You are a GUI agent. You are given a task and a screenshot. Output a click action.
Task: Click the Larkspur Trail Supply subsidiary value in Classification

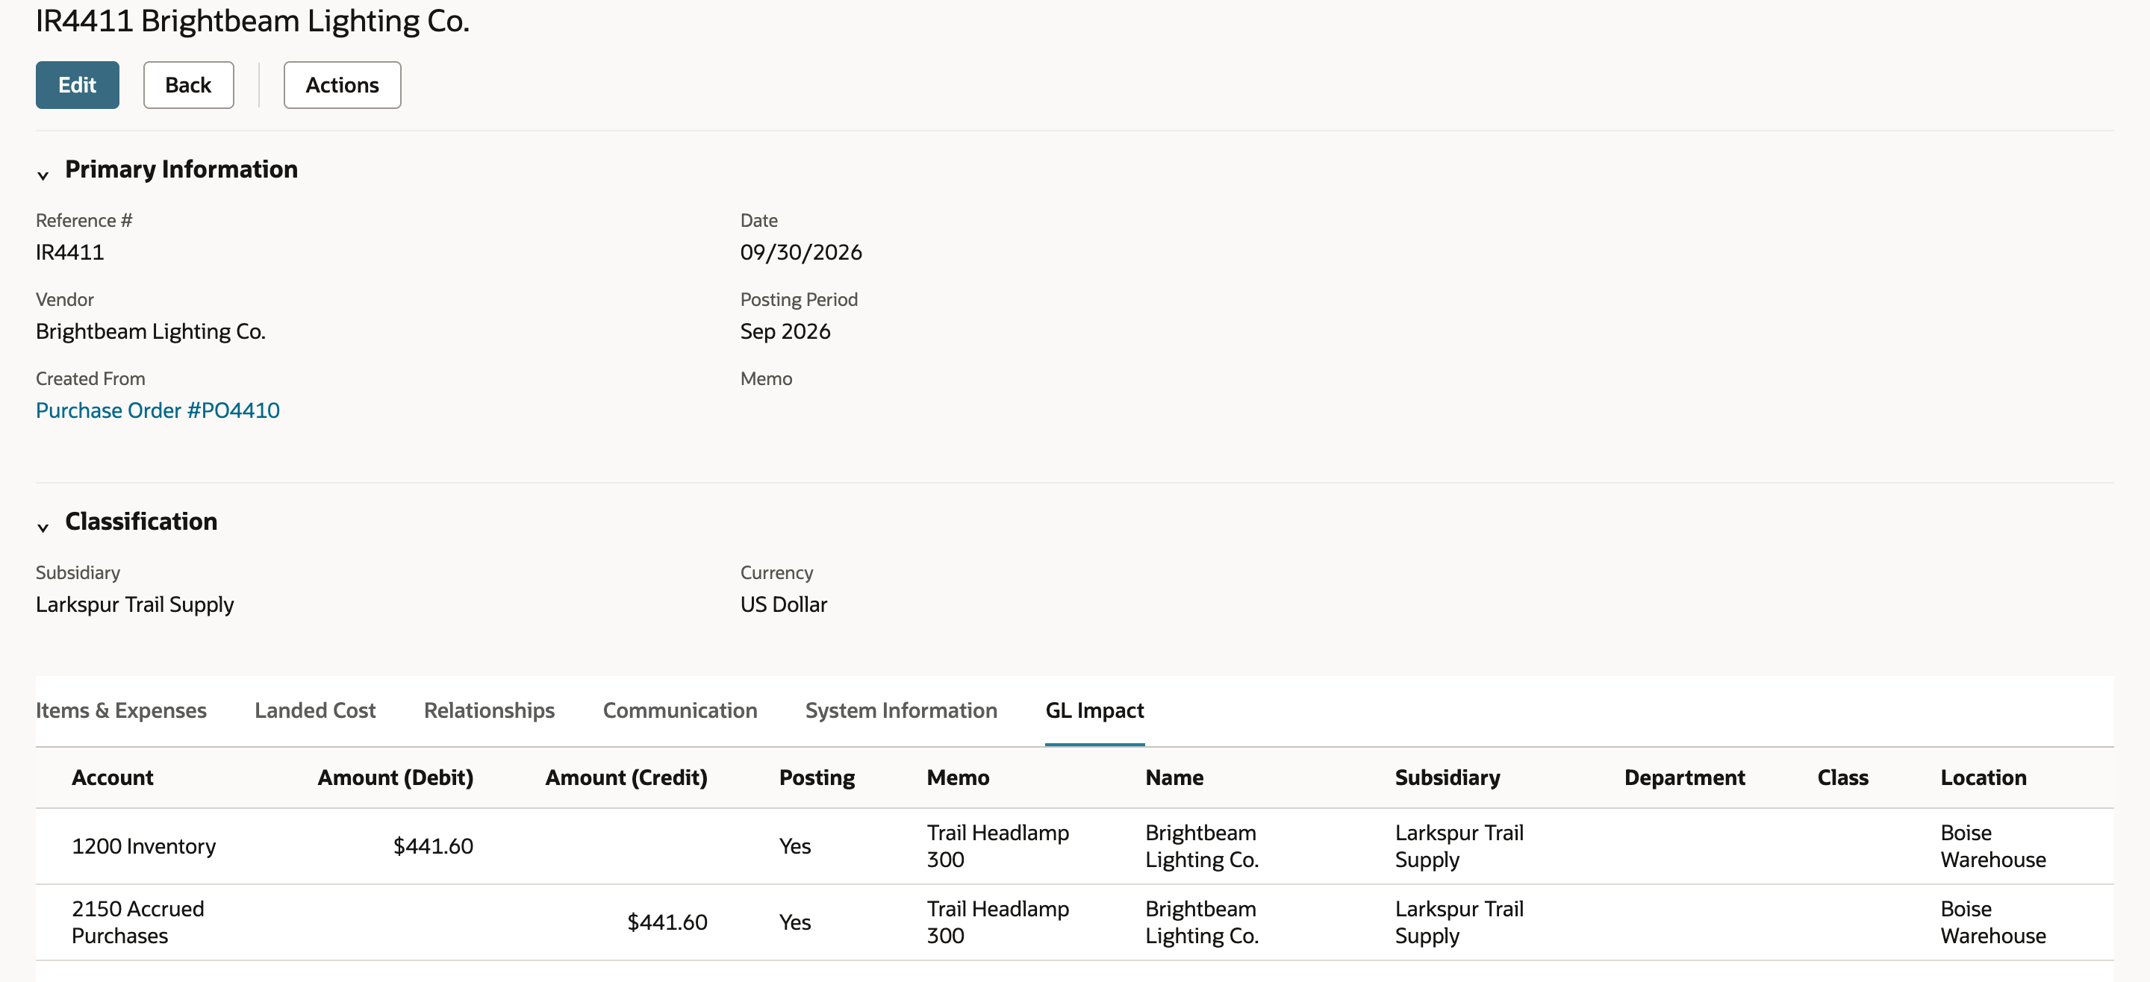tap(134, 604)
